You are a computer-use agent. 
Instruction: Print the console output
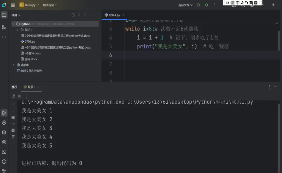point(13,130)
